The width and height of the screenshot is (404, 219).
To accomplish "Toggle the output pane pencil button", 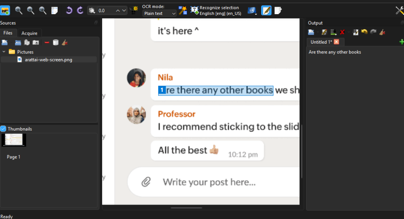I will tap(266, 11).
